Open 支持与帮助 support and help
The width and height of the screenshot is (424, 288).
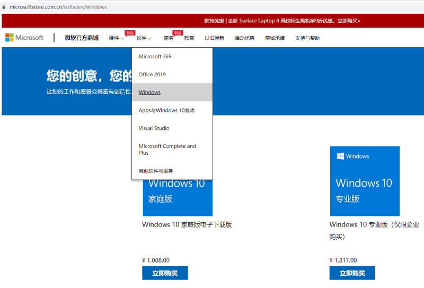point(307,38)
